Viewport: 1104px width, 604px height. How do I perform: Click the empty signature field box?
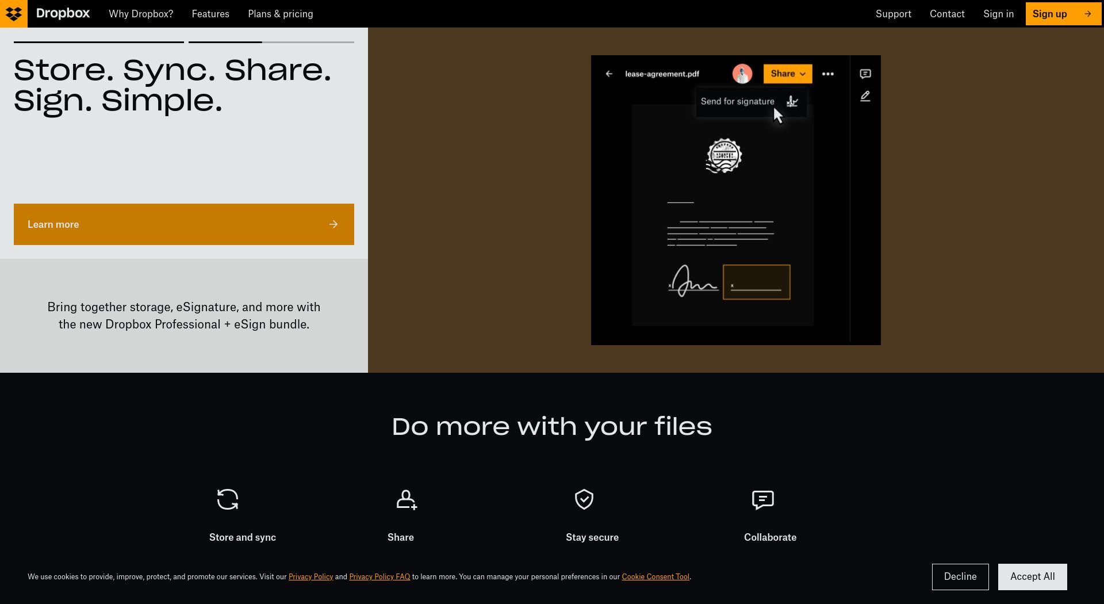coord(757,282)
